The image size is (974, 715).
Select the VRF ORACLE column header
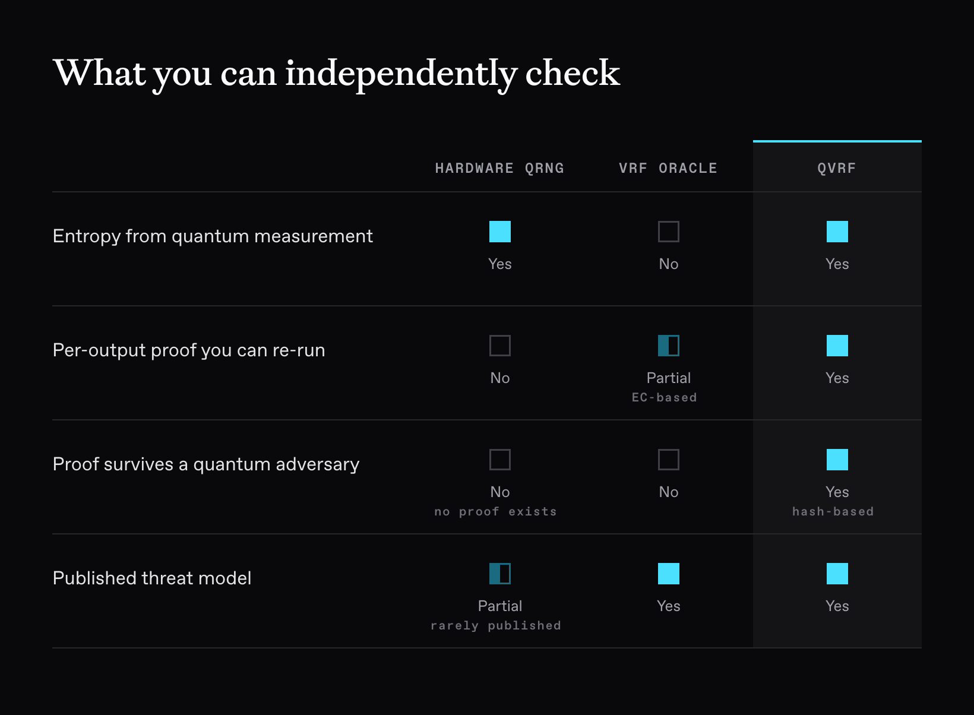[668, 168]
